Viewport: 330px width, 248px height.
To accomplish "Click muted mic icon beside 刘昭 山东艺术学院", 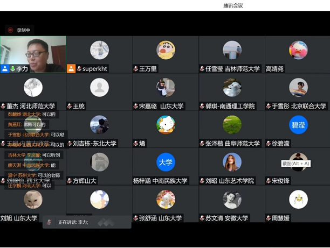I will [x=202, y=181].
